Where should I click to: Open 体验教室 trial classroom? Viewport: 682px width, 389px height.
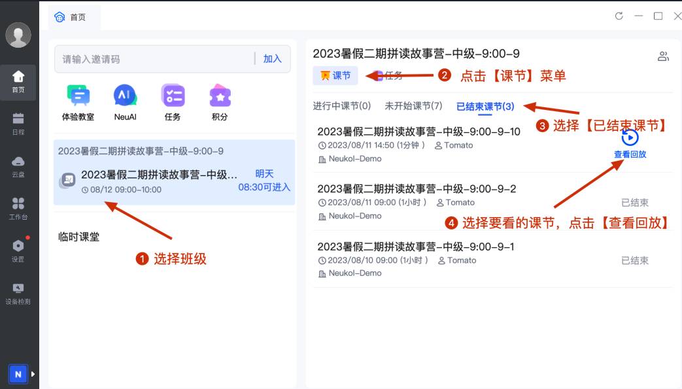78,103
